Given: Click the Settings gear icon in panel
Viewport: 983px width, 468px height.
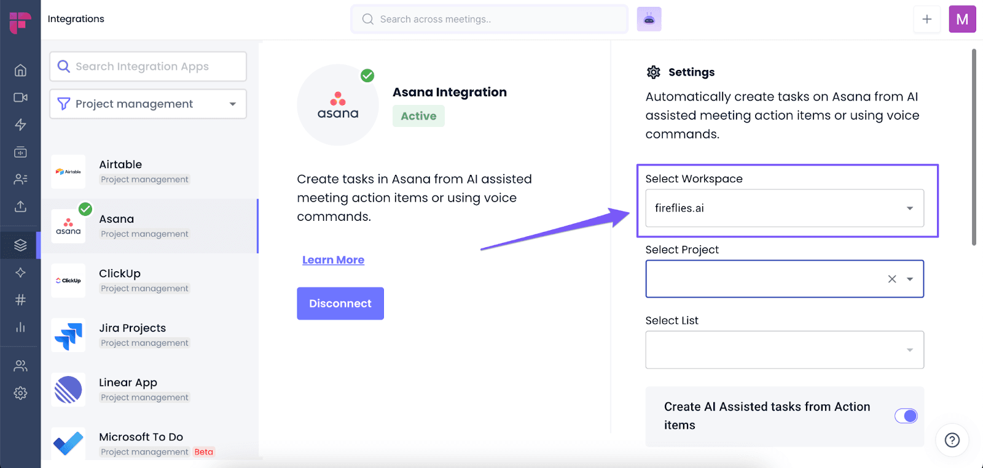Looking at the screenshot, I should tap(654, 72).
